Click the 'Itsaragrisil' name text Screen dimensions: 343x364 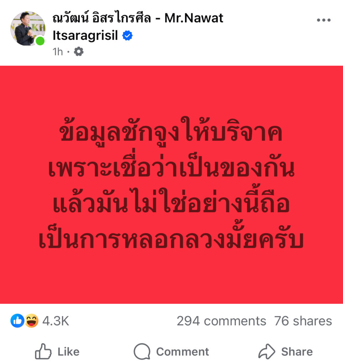click(x=85, y=36)
